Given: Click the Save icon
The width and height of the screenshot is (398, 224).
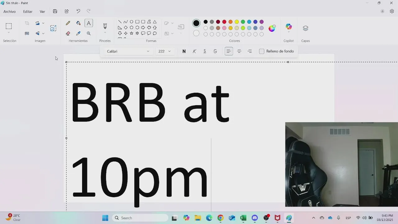Looking at the screenshot, I should [x=55, y=11].
